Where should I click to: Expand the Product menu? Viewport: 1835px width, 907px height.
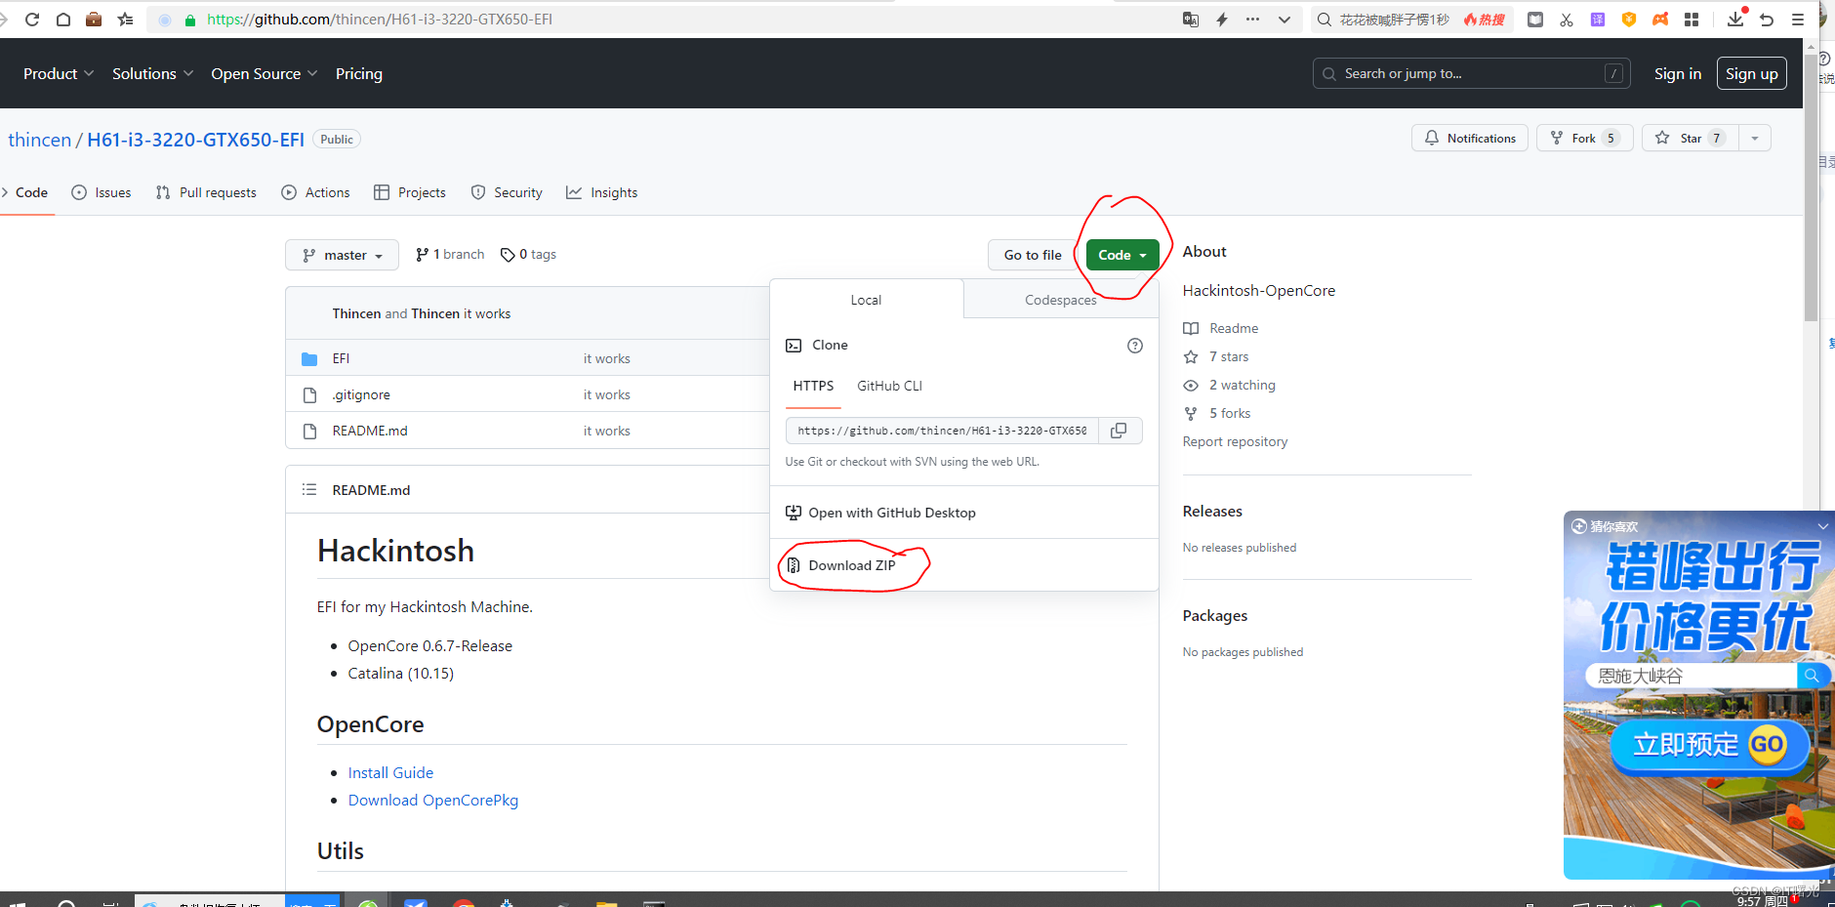(59, 73)
